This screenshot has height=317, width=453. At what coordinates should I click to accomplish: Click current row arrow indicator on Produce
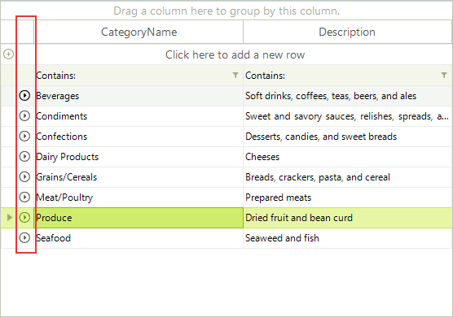pos(10,218)
